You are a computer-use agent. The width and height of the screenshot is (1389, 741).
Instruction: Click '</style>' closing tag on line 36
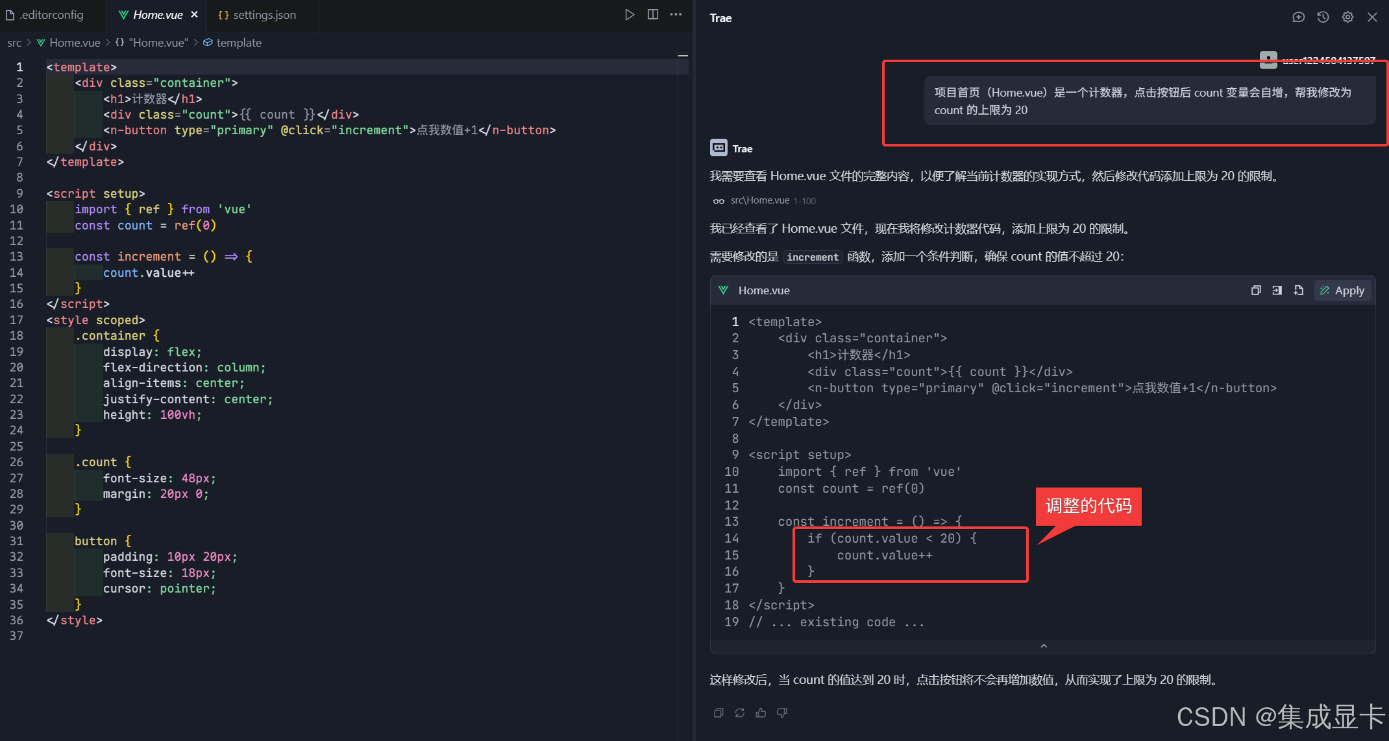(x=74, y=620)
